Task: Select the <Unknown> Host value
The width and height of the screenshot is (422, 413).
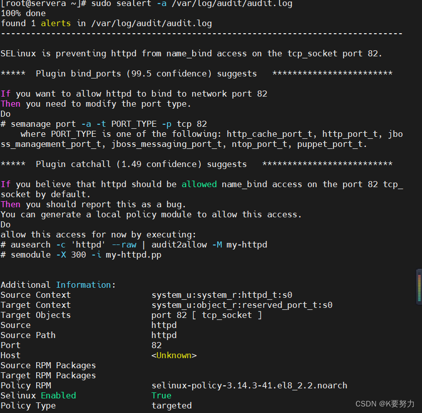Action: [174, 355]
